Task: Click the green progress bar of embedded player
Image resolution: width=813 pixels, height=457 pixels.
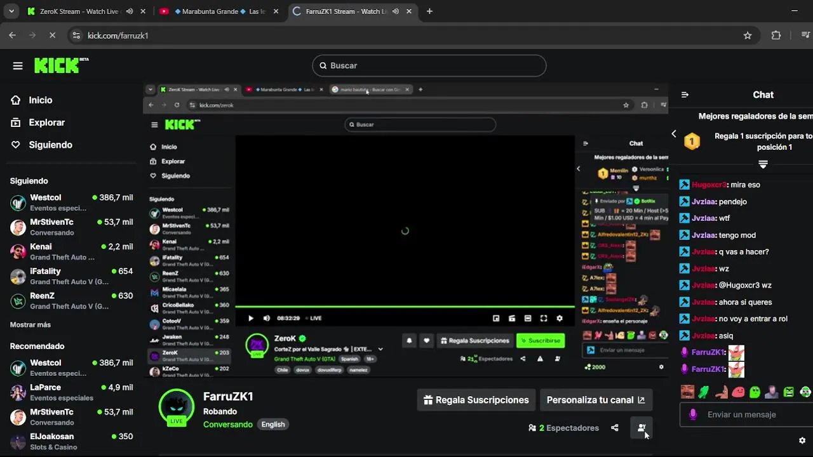Action: click(x=405, y=307)
